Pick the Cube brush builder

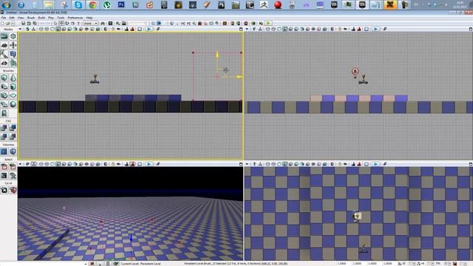(x=4, y=78)
